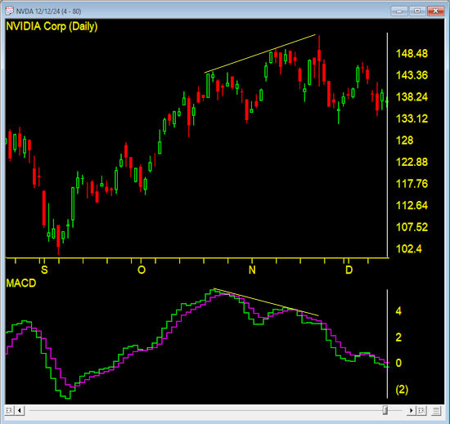Click the 138.24 price axis label
Screen dimensions: 450x424
[x=412, y=97]
